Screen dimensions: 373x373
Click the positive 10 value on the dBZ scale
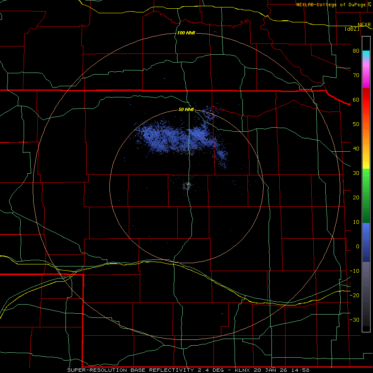point(356,222)
